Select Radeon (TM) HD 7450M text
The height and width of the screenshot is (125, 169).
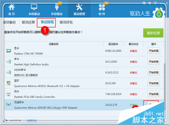point(28,54)
